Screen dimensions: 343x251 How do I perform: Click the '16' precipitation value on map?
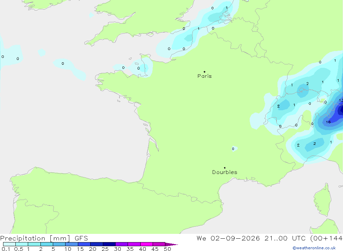point(328,122)
